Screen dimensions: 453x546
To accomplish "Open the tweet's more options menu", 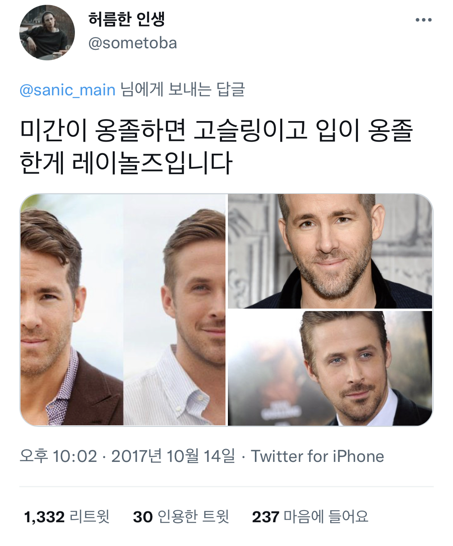I will click(424, 20).
